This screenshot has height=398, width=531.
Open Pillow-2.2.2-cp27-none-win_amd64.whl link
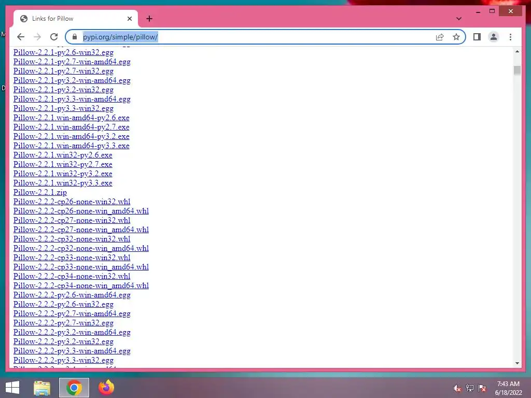click(x=81, y=230)
